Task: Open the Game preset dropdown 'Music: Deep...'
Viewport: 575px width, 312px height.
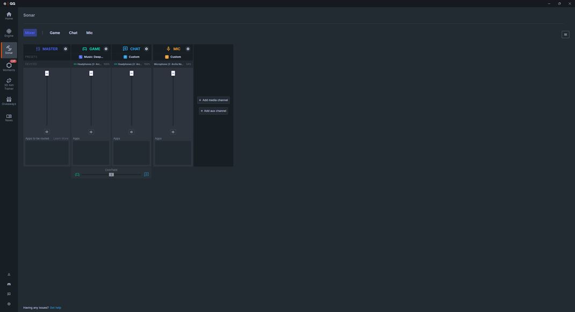Action: [x=91, y=57]
